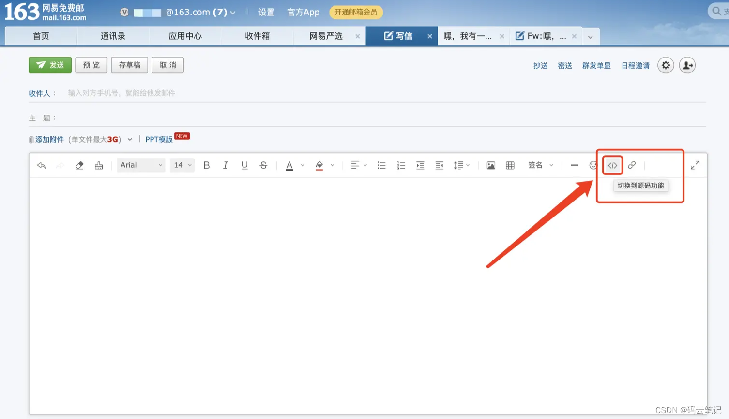Toggle bold text formatting
Image resolution: width=729 pixels, height=419 pixels.
(x=206, y=165)
